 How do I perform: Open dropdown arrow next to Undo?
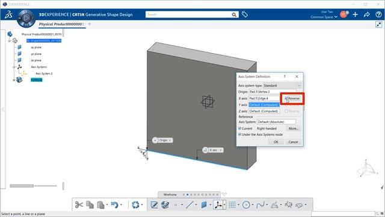click(122, 205)
